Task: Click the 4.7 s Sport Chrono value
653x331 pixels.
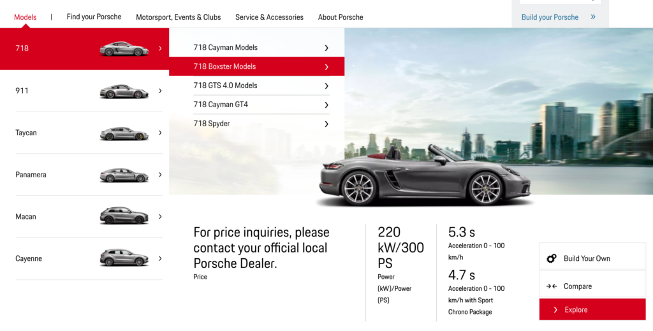Action: pyautogui.click(x=462, y=276)
